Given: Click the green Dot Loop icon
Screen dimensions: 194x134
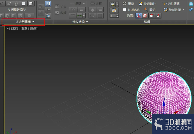Looking at the screenshot, I should (79, 16).
